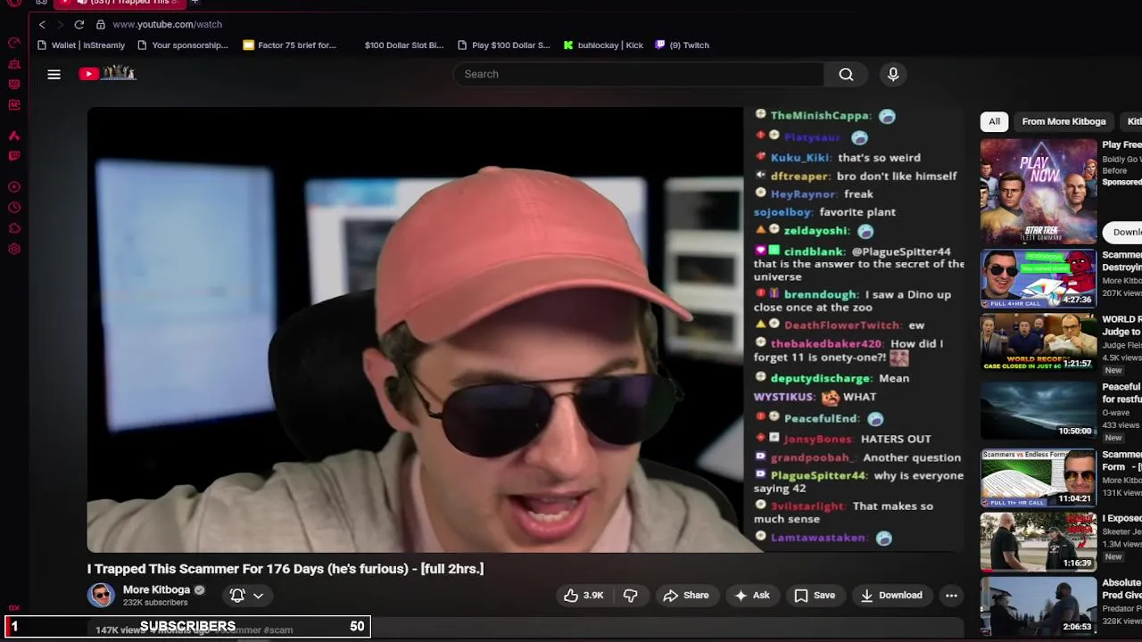The width and height of the screenshot is (1142, 642).
Task: Launch the Aria AI sidebar icon
Action: [14, 136]
